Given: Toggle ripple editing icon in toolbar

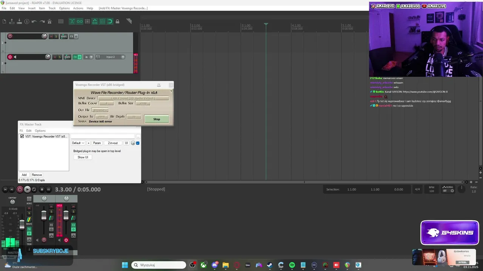Looking at the screenshot, I should click(87, 21).
